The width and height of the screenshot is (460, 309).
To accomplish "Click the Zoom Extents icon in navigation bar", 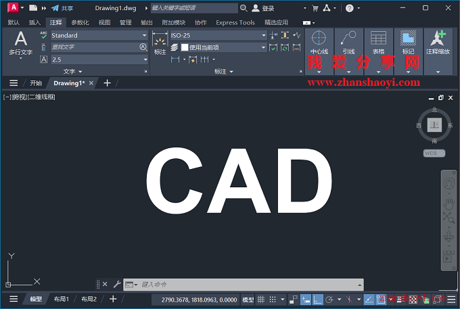I will click(448, 218).
